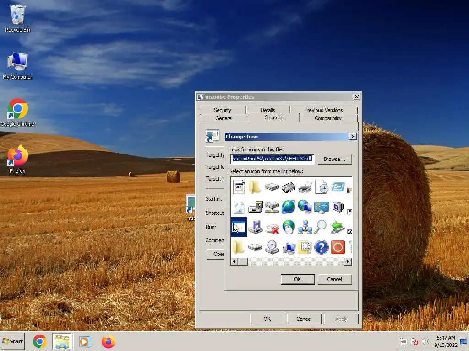Select the green arrow USB device icon
The image size is (469, 351).
click(x=338, y=227)
